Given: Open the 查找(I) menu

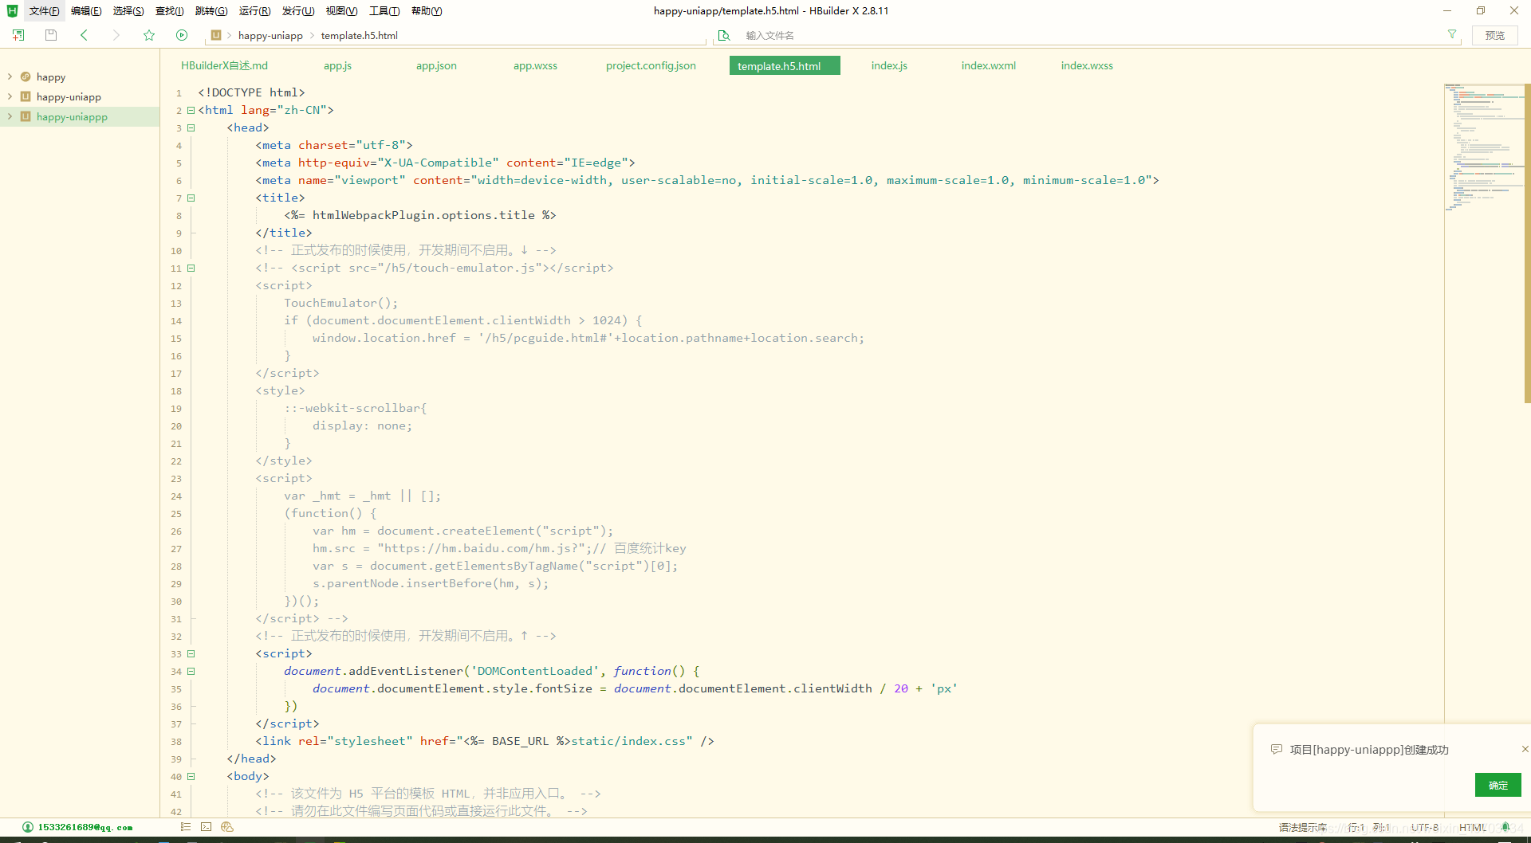Looking at the screenshot, I should pos(169,10).
